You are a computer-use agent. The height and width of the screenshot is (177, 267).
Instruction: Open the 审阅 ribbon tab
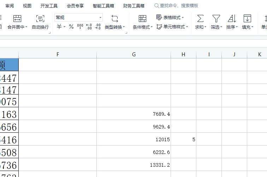pos(10,6)
